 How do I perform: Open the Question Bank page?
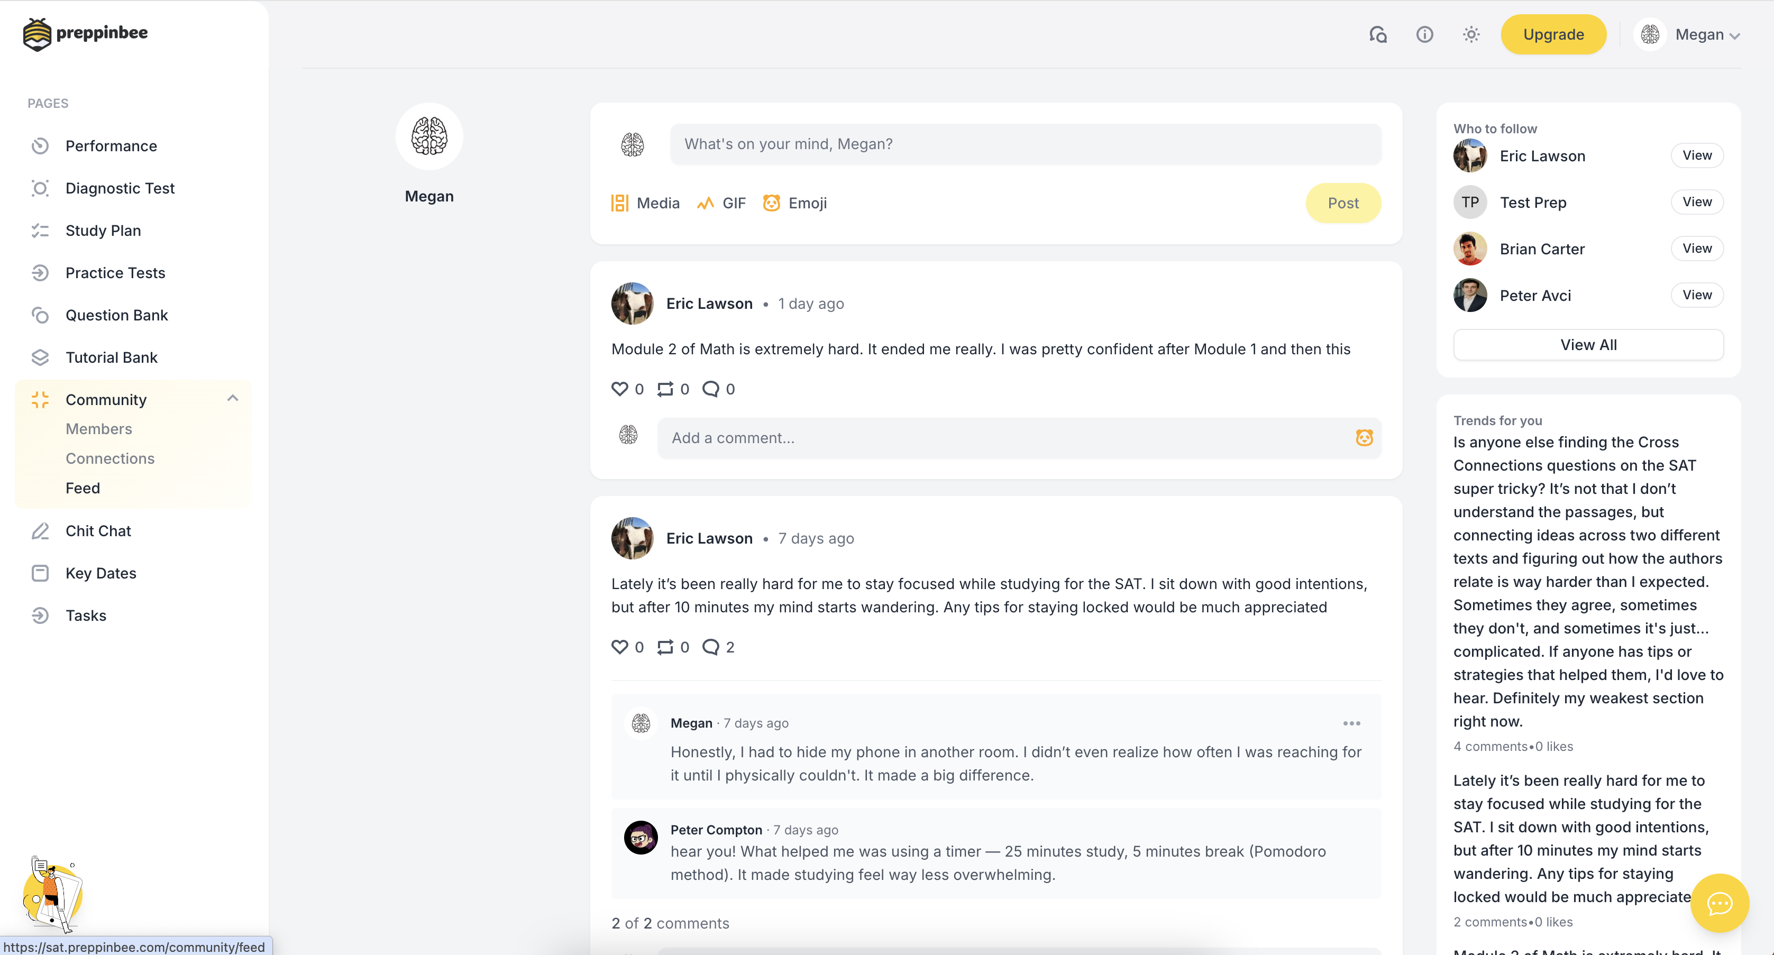pyautogui.click(x=116, y=315)
